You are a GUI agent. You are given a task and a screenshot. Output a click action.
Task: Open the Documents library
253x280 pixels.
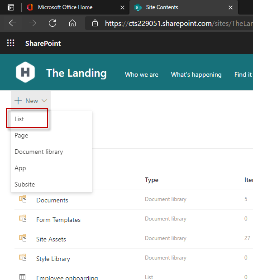click(x=52, y=200)
